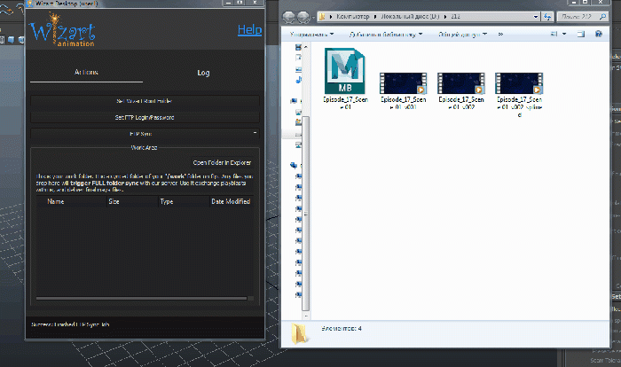
Task: Toggle the Explorer preview pane
Action: click(x=580, y=34)
